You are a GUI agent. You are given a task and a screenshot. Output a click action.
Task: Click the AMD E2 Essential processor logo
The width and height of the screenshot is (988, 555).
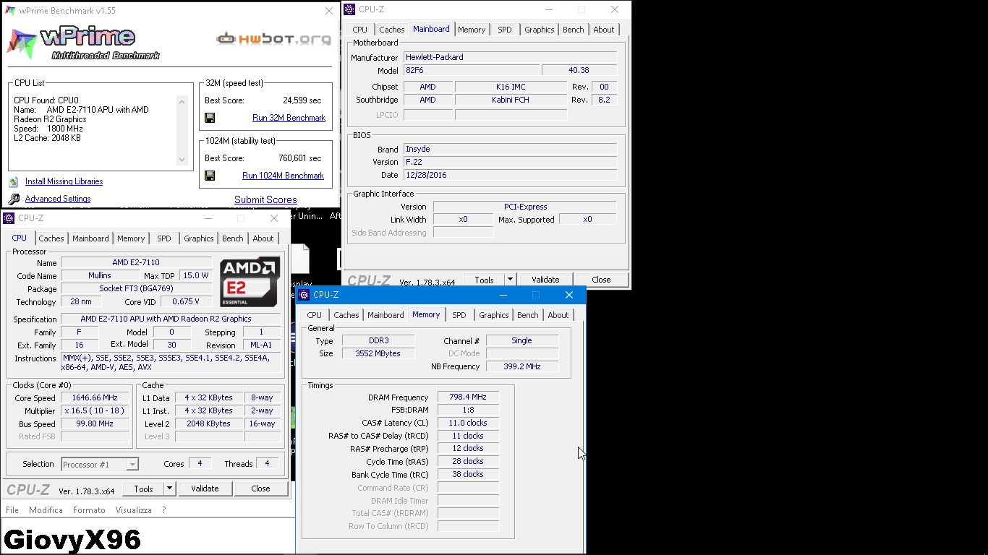(x=250, y=281)
